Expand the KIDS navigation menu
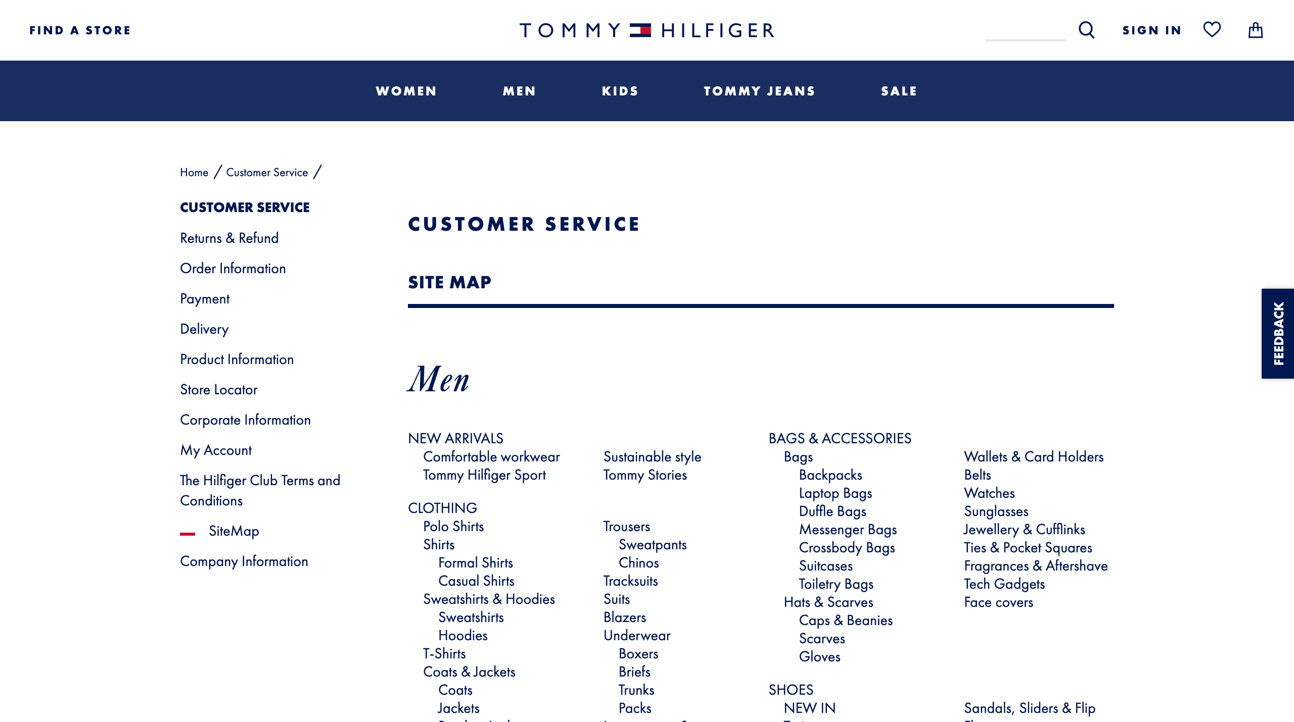This screenshot has width=1294, height=722. [x=619, y=90]
